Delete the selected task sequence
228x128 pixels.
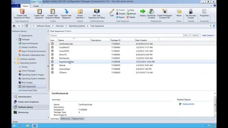131,17
